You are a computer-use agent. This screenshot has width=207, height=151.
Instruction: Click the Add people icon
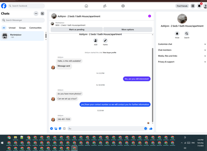[96, 41]
